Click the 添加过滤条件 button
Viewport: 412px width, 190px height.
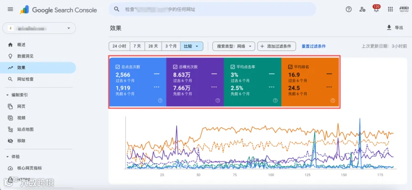(276, 46)
